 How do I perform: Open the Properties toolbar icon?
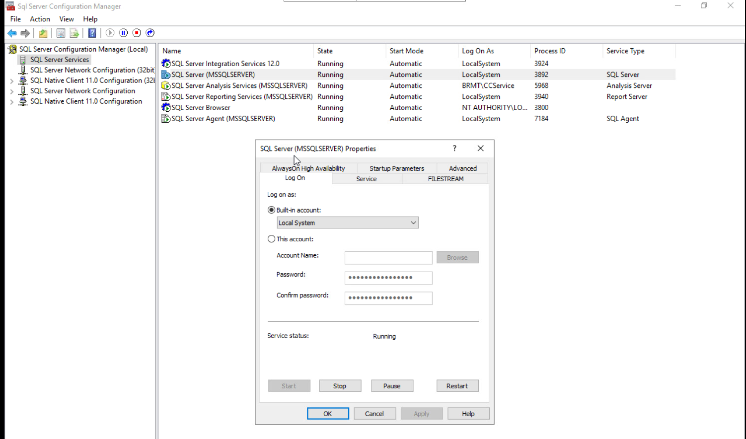tap(61, 33)
